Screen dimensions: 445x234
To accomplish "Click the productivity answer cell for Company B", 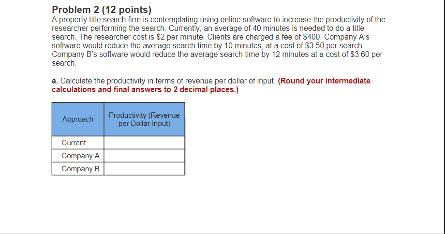I will (x=145, y=169).
